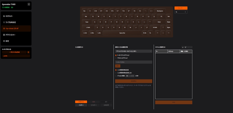The image size is (233, 113).
Task: Click the Backspace key on virtual keyboard
Action: click(x=160, y=11)
